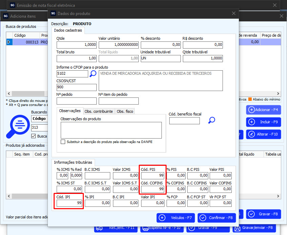Click Gravar/enviar - F8 in the background window
The width and height of the screenshot is (287, 235).
(254, 228)
